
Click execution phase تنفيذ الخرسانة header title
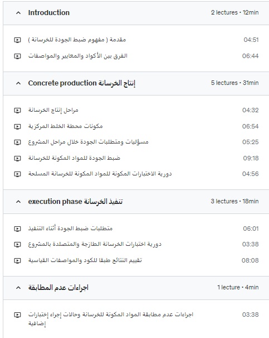75,202
